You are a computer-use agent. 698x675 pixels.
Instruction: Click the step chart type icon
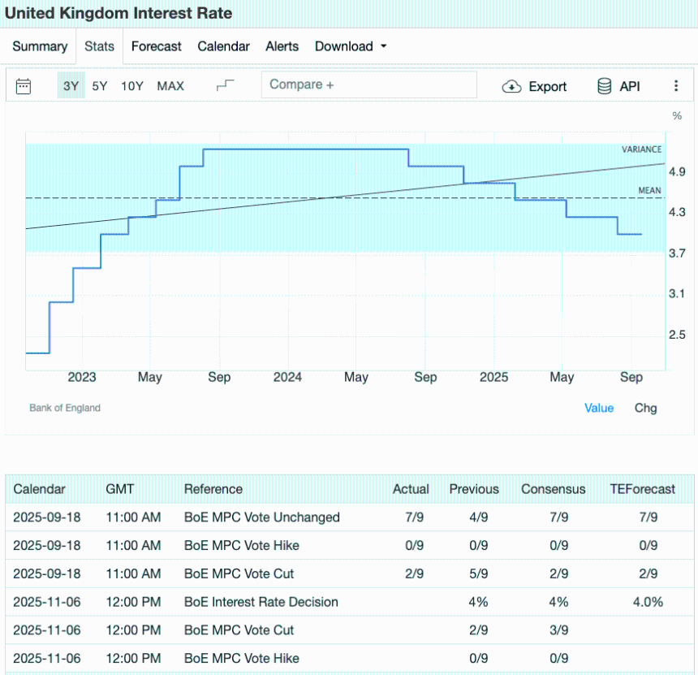pyautogui.click(x=225, y=85)
